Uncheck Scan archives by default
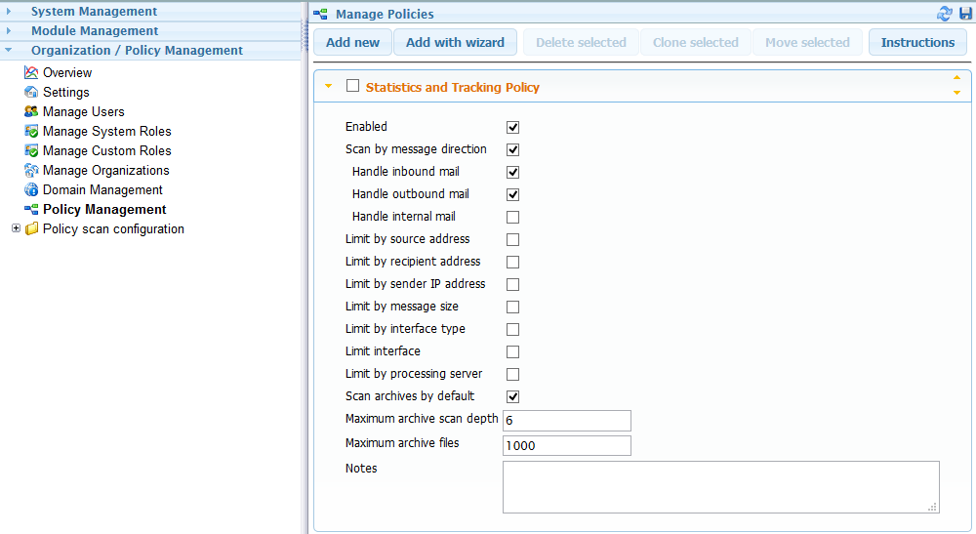The image size is (976, 534). pyautogui.click(x=512, y=396)
